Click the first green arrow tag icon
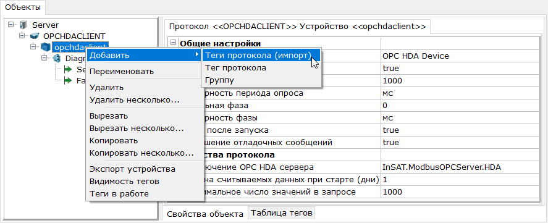Screen dimensions: 548x223 68,70
